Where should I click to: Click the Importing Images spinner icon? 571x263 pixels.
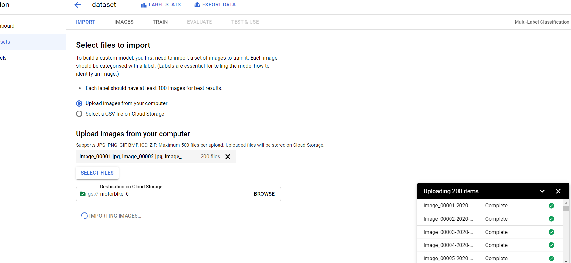84,216
